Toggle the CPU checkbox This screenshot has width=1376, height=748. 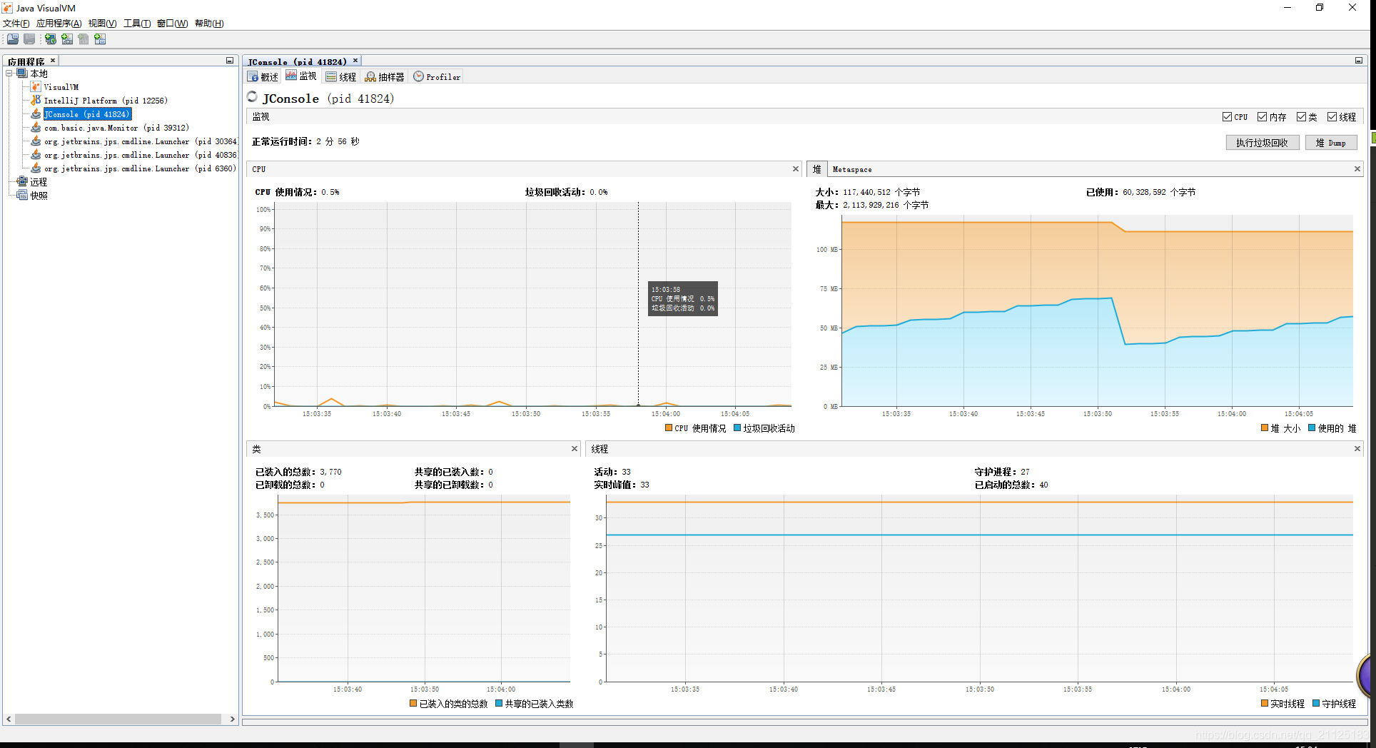[1227, 117]
